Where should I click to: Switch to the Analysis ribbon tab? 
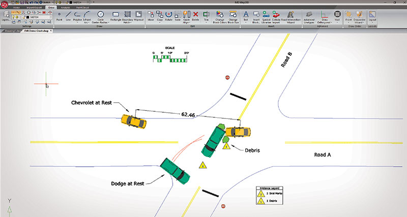[x=65, y=7]
